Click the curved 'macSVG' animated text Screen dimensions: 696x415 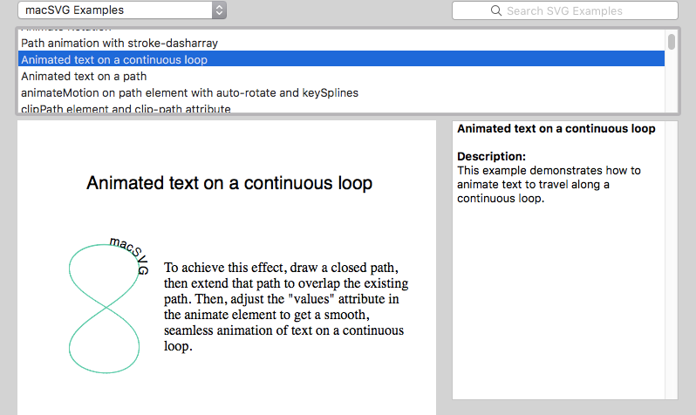click(x=128, y=254)
